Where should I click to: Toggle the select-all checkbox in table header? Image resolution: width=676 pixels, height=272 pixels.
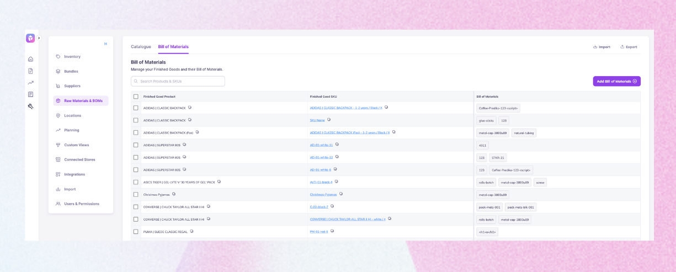136,97
